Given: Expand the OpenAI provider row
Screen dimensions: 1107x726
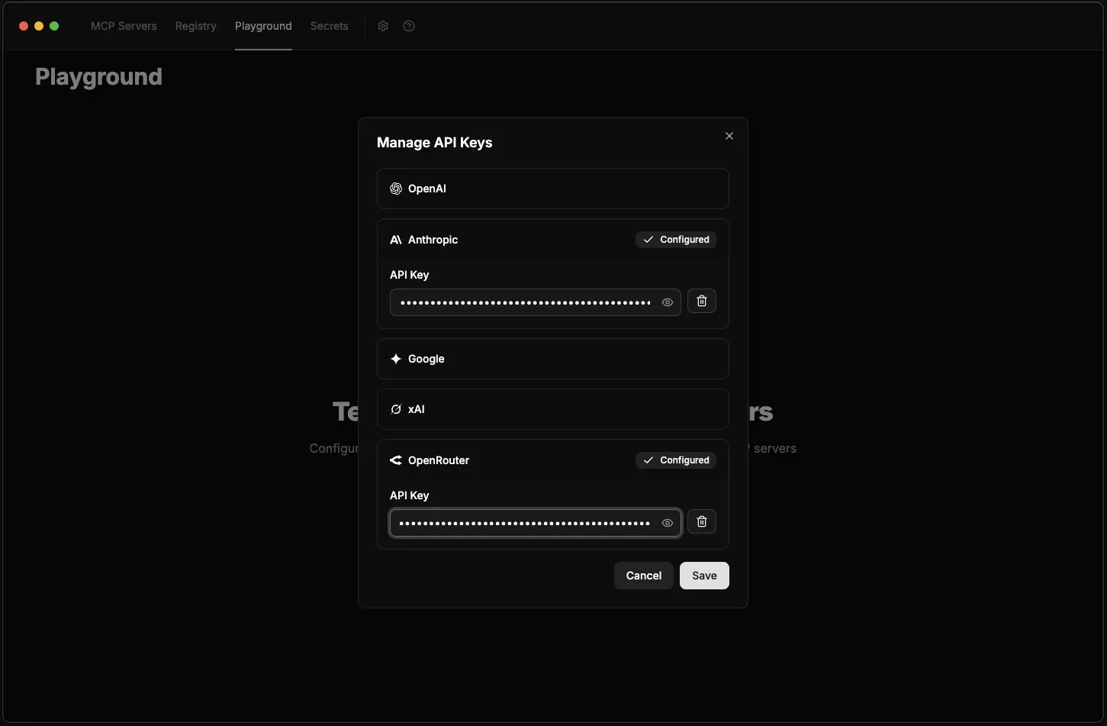Looking at the screenshot, I should tap(552, 189).
